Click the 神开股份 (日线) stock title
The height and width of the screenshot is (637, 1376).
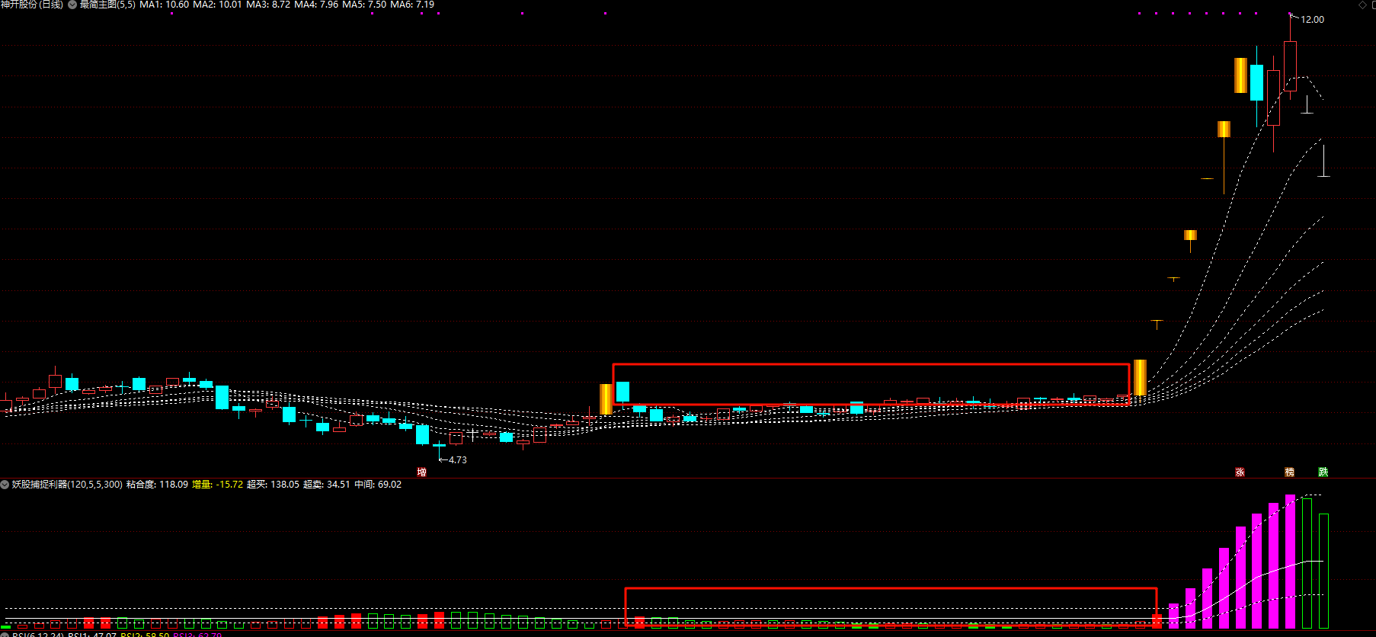(x=32, y=5)
